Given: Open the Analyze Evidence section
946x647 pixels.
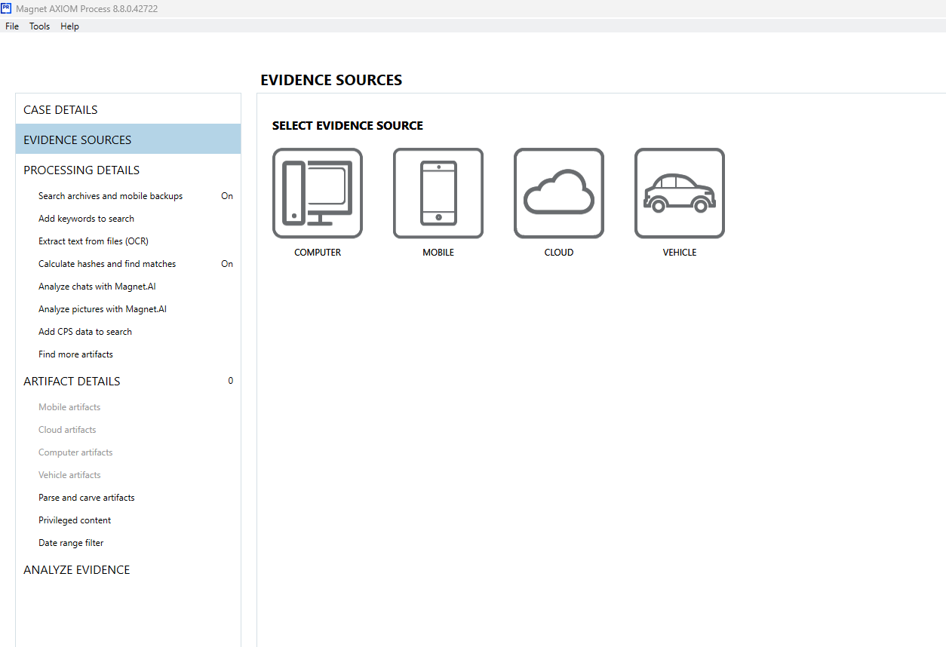Looking at the screenshot, I should click(x=77, y=570).
